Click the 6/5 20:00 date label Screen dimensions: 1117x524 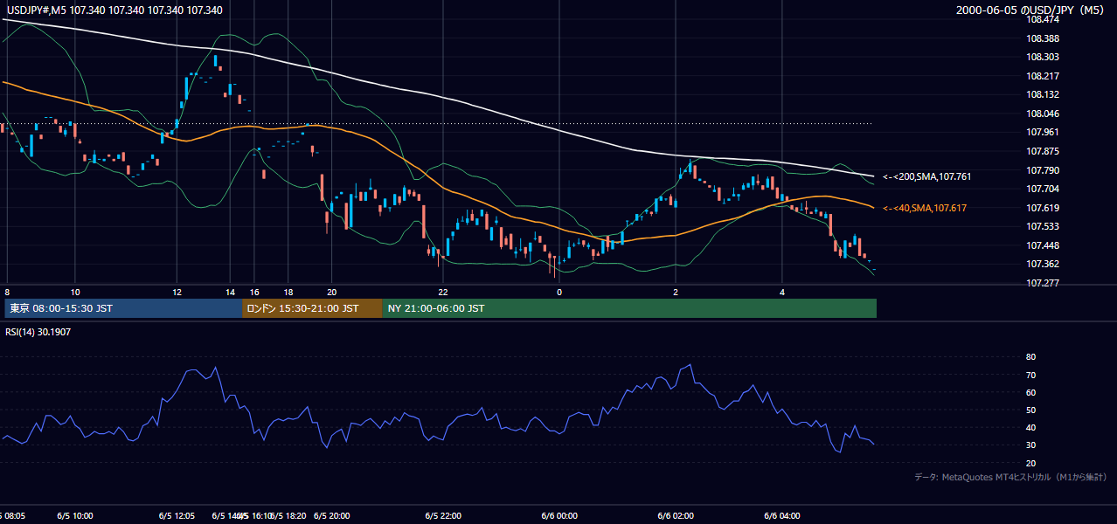(331, 516)
